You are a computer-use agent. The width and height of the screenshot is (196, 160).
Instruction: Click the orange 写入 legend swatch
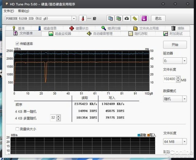point(148,135)
